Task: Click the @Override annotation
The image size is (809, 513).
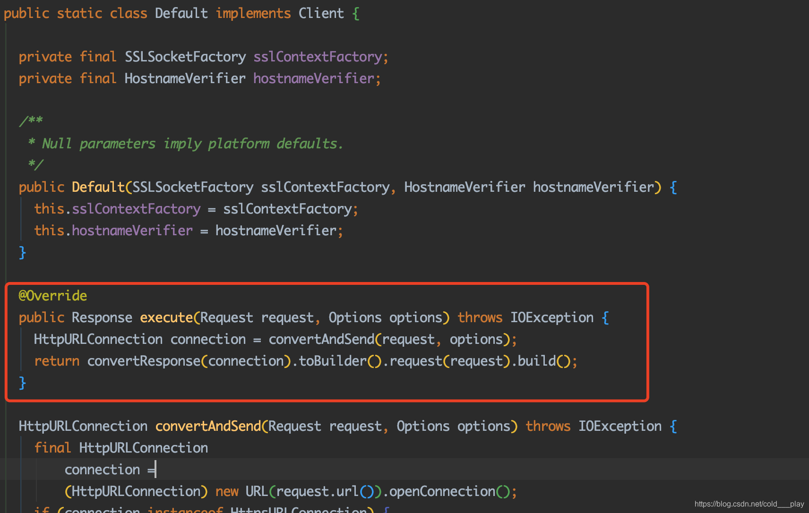Action: [x=53, y=296]
